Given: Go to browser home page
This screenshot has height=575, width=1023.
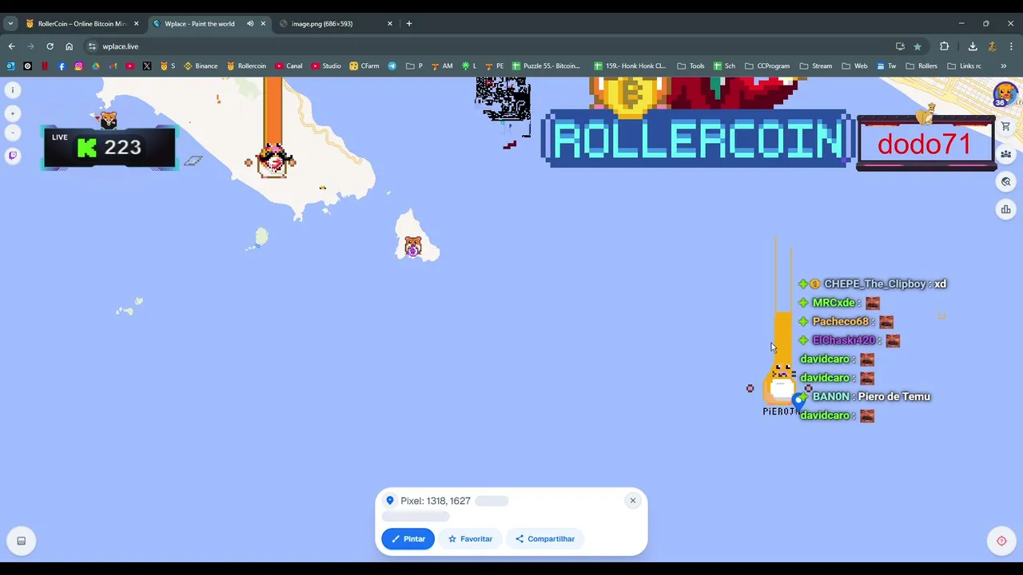Looking at the screenshot, I should pos(69,46).
